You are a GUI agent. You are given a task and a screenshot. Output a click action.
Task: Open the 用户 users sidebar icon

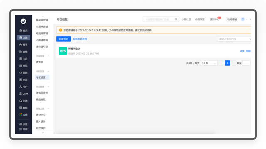point(20,87)
